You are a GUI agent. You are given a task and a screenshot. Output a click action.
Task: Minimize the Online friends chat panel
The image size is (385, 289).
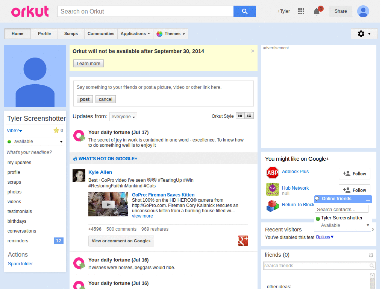tap(368, 199)
